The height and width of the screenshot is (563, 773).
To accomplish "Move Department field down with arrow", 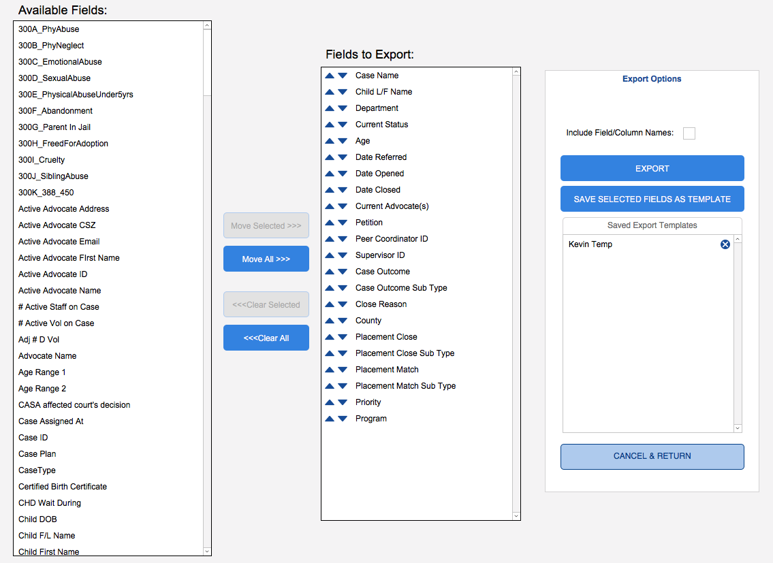I will (x=343, y=108).
